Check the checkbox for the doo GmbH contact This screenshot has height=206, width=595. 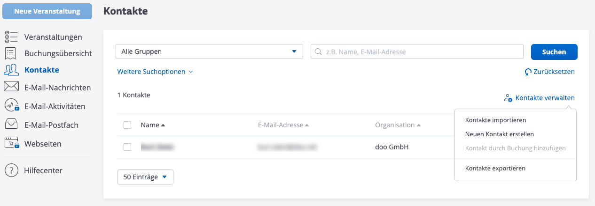pyautogui.click(x=127, y=147)
